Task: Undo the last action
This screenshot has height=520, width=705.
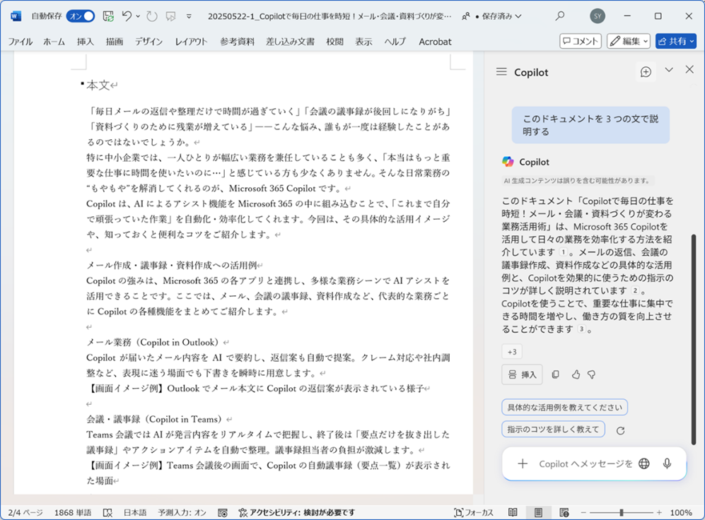Action: click(127, 16)
